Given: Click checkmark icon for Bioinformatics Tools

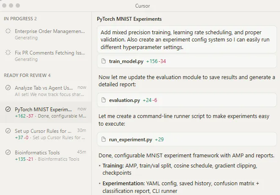Looking at the screenshot, I should click(8, 153).
